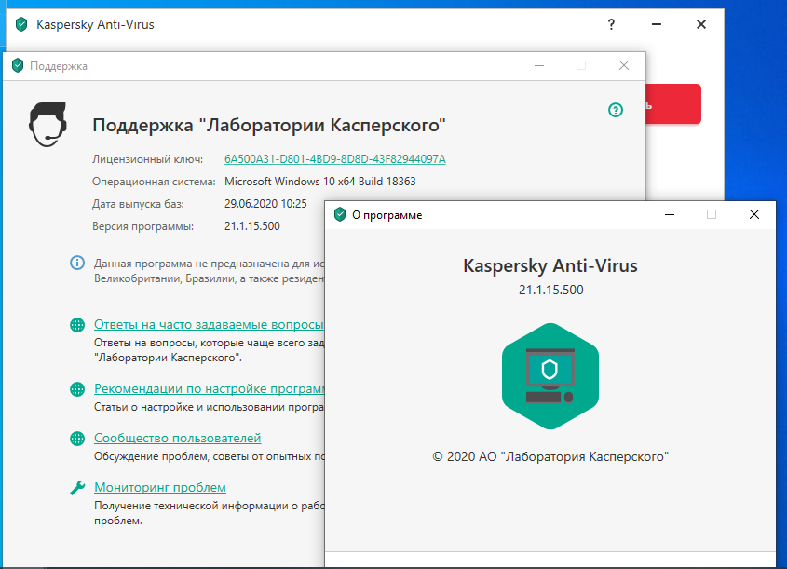Click the globe icon next to Ответы на часто задаваемые вопросы
This screenshot has height=569, width=787.
[x=78, y=325]
